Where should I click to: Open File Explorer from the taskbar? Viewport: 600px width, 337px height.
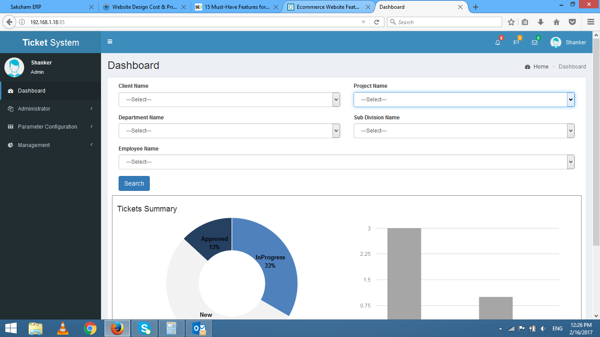(36, 328)
